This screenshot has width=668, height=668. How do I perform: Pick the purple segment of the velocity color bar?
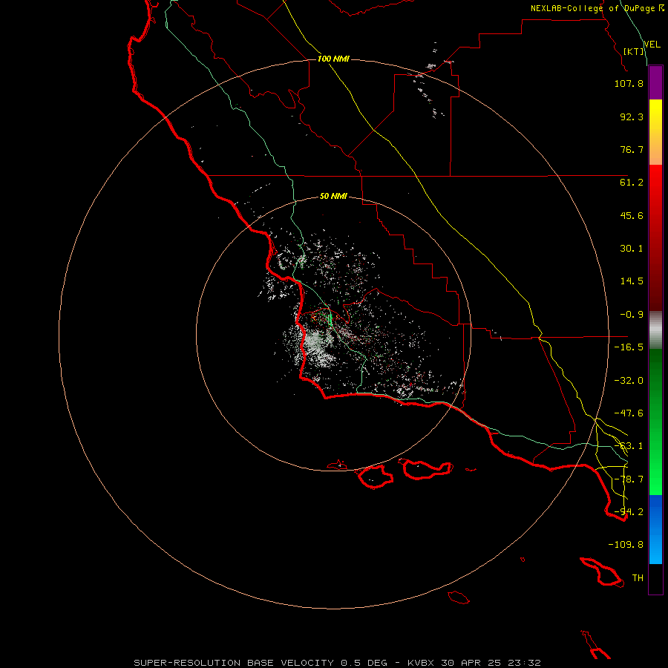(x=655, y=82)
